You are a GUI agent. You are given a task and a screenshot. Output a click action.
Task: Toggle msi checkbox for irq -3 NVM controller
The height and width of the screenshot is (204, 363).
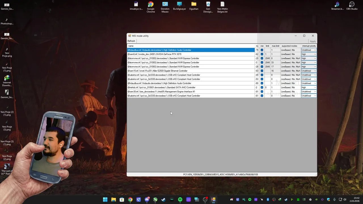tap(262, 63)
